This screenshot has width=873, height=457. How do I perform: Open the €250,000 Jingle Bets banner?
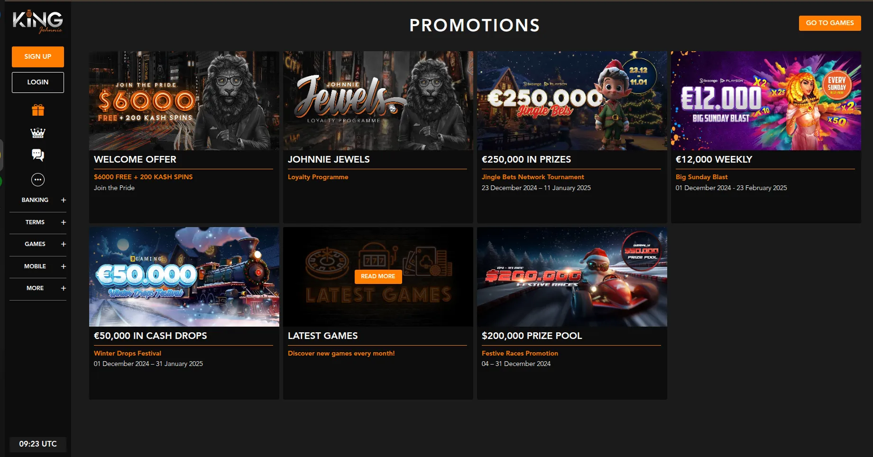(x=572, y=101)
